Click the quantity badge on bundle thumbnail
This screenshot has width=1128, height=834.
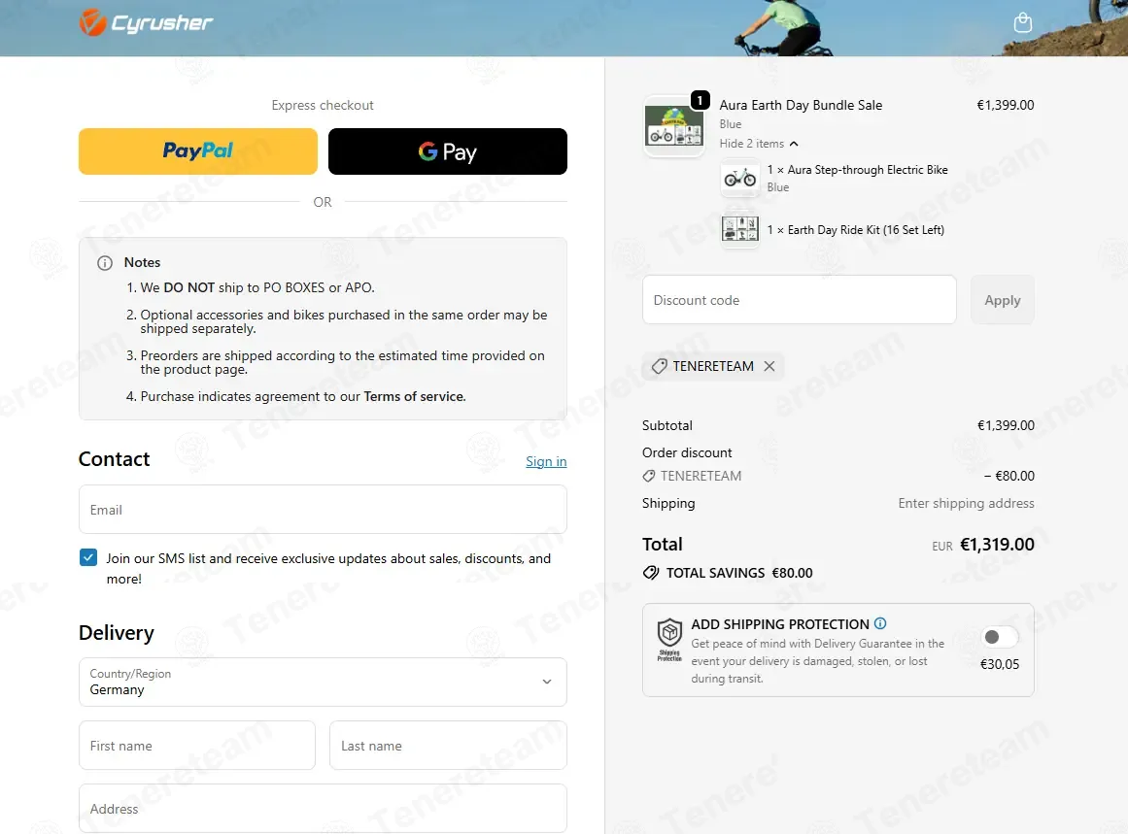point(700,100)
